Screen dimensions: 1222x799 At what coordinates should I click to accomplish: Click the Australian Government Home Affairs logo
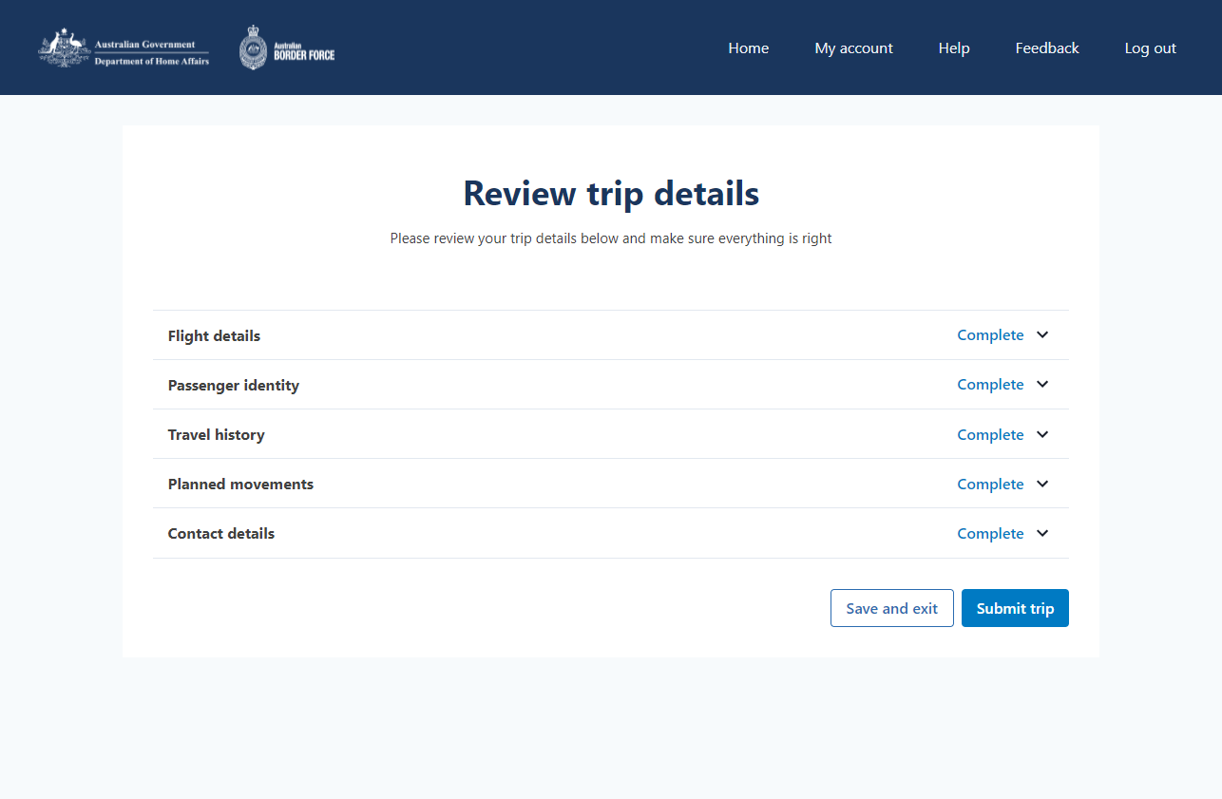coord(124,48)
